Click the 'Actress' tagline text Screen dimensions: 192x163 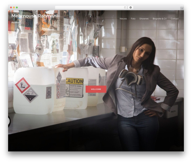point(16,22)
